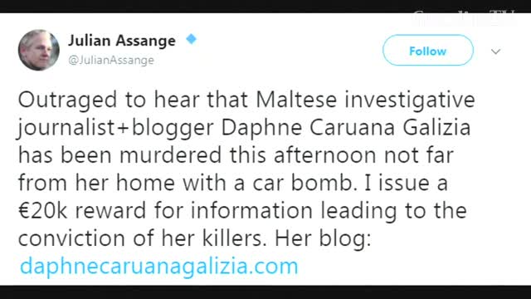
Task: Open the Julian Assange display name link
Action: coord(122,41)
